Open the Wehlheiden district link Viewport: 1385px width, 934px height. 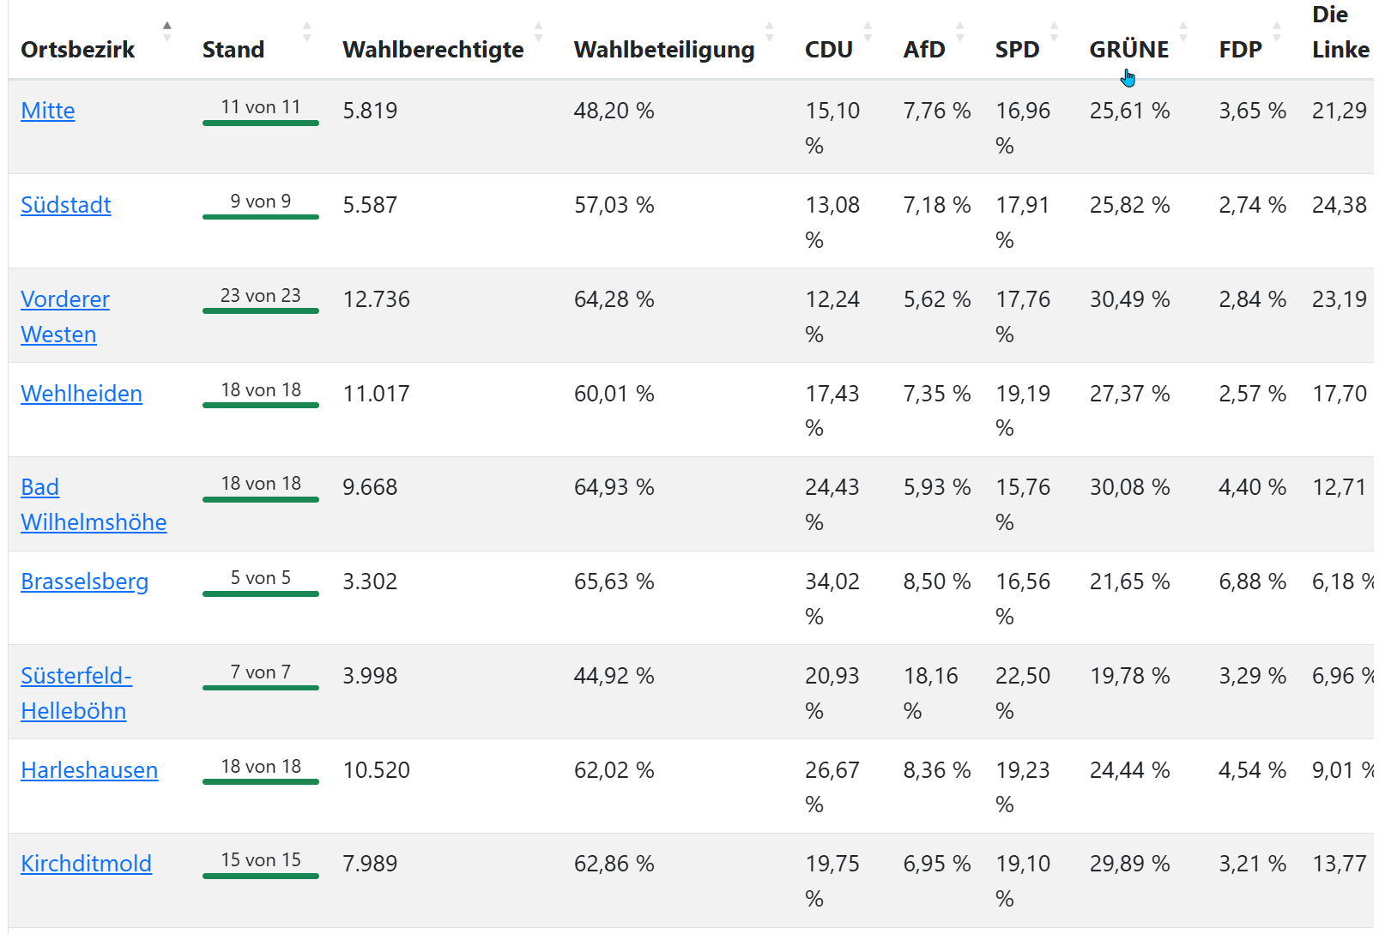pos(82,394)
